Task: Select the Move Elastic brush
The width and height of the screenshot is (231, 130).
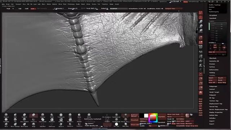Action: (24, 125)
